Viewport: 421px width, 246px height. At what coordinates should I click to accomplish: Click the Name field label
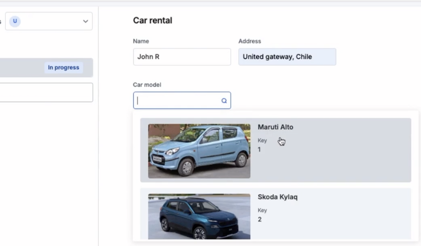[141, 41]
